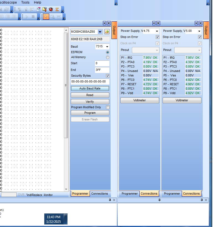Open the MC68HC908AZ60 device dropdown

click(x=100, y=32)
